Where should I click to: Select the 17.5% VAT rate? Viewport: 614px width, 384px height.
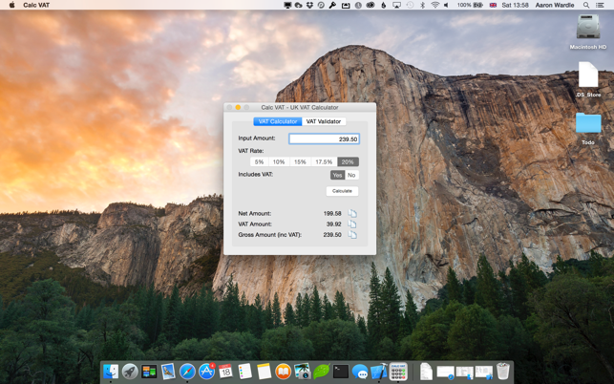point(324,161)
